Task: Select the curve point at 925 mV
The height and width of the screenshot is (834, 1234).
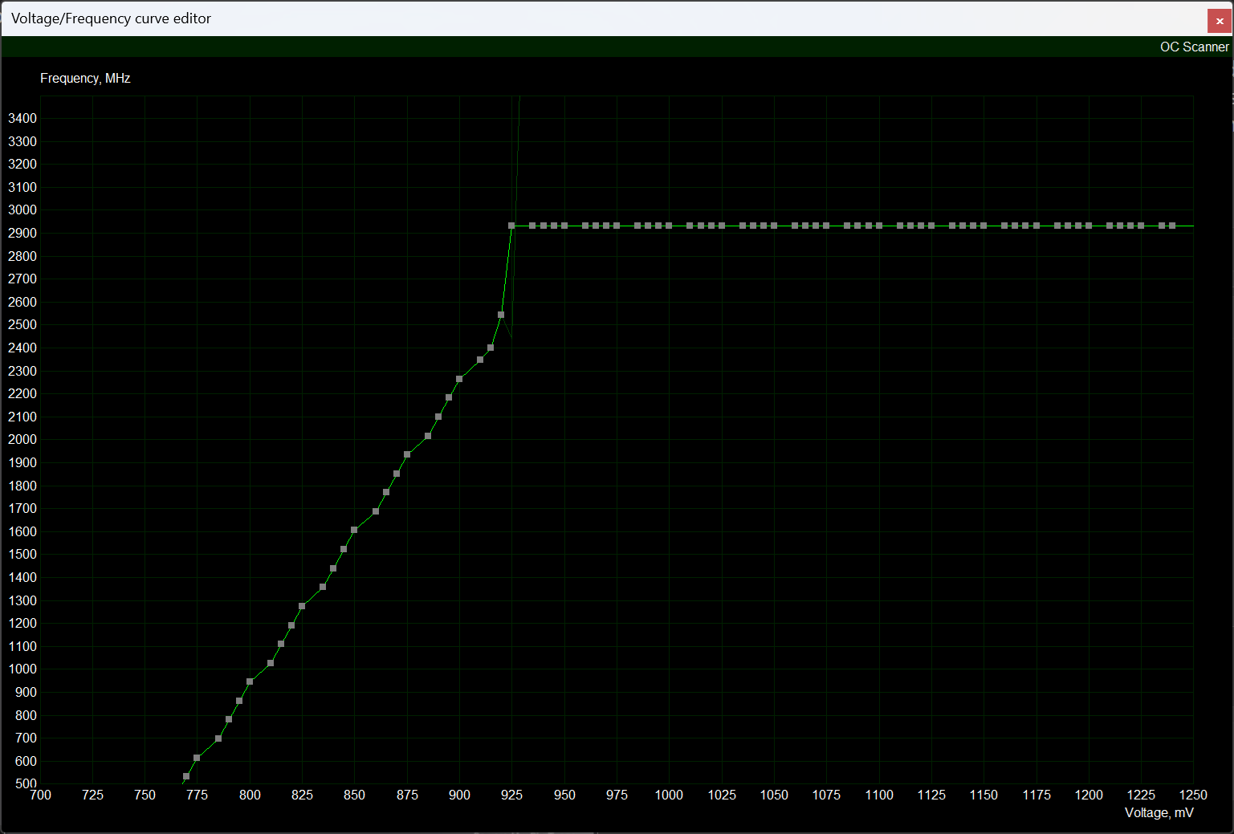Action: pyautogui.click(x=511, y=226)
